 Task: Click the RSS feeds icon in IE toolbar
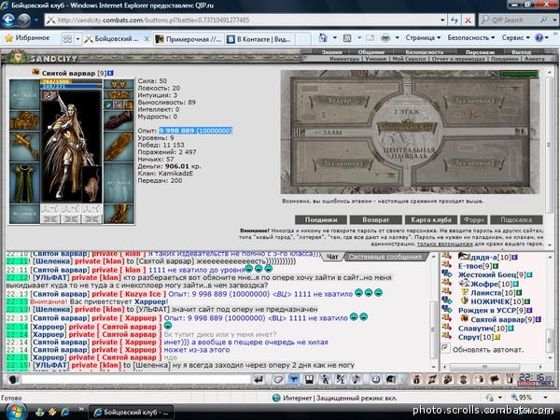point(347,38)
